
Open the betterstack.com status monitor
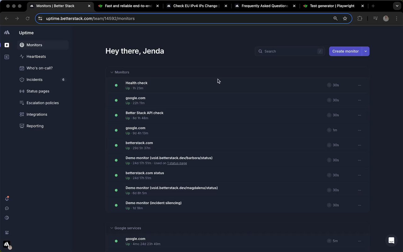(145, 173)
